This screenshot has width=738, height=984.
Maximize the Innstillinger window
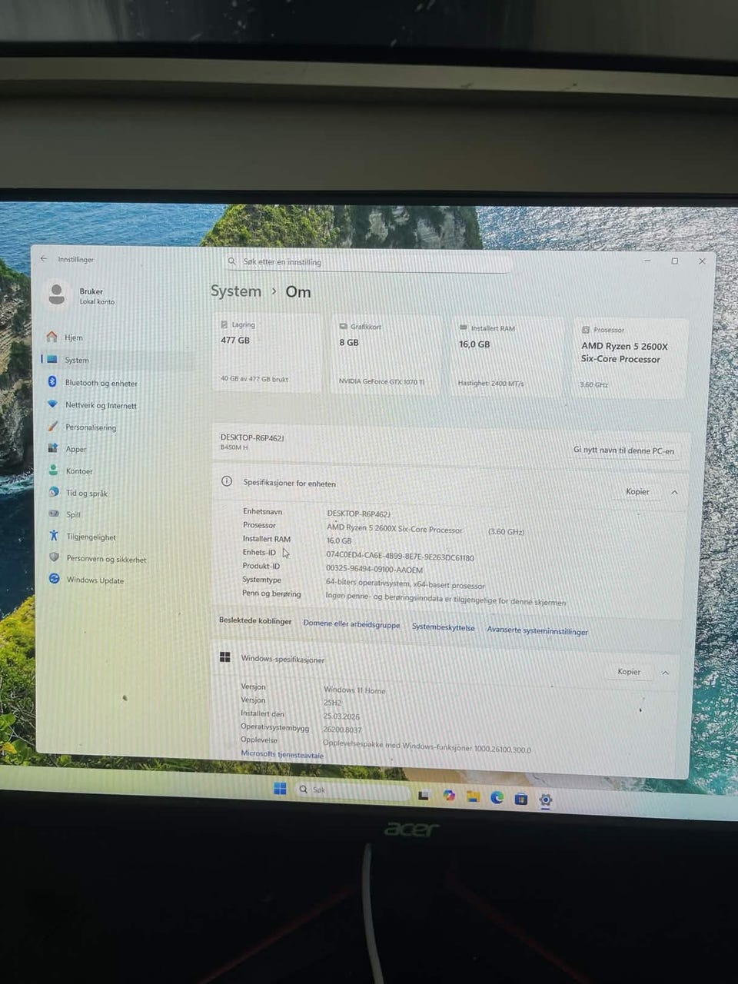tap(675, 261)
